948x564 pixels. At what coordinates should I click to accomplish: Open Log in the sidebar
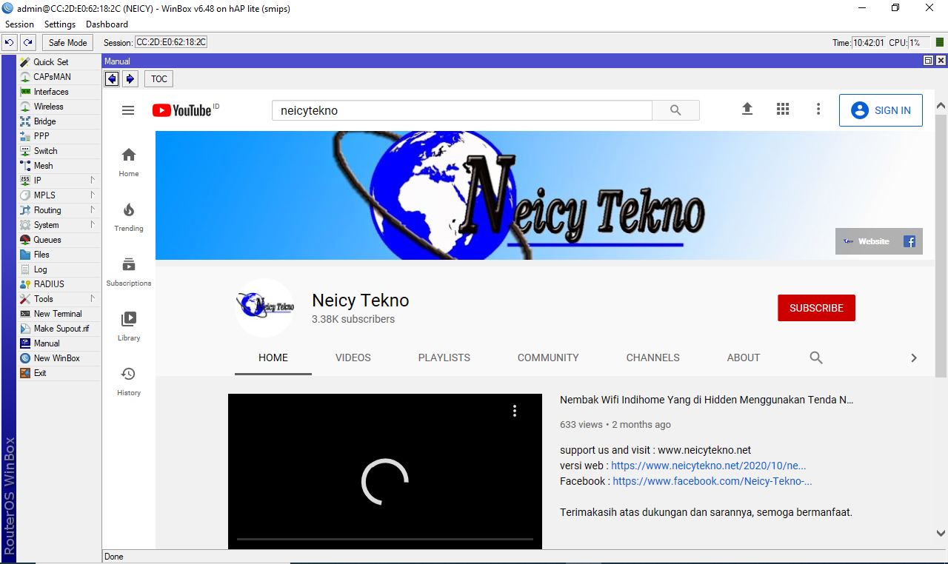pos(59,269)
